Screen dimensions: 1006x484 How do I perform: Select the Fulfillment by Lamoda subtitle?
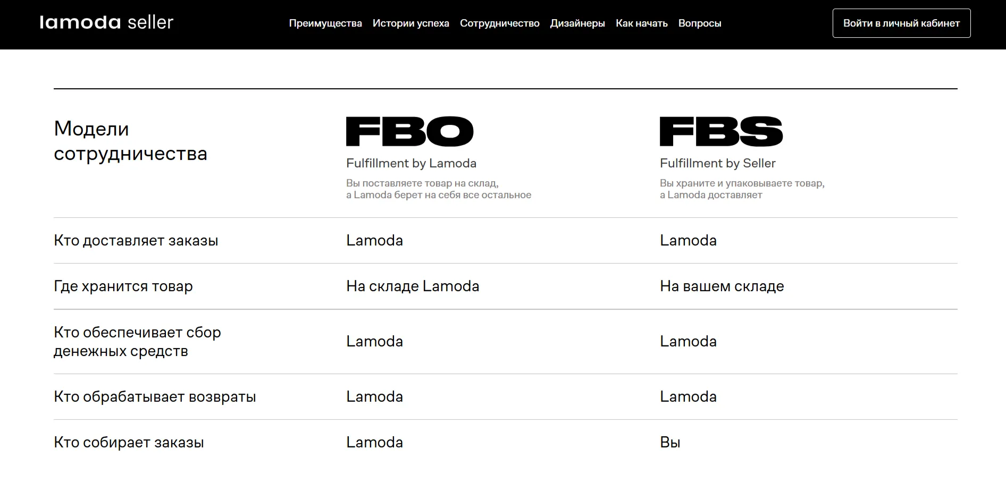(411, 163)
